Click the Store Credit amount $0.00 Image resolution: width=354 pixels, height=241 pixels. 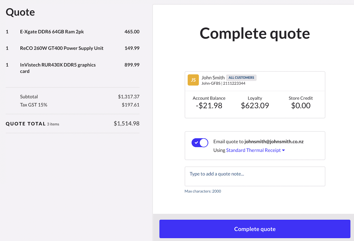301,106
